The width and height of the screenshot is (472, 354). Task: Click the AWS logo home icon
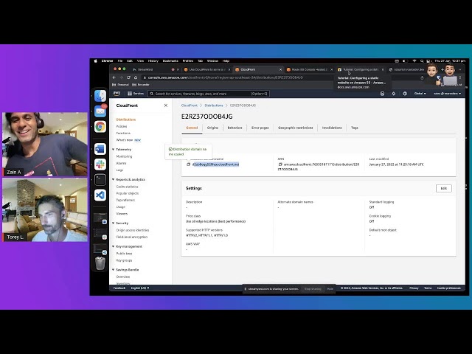click(117, 94)
